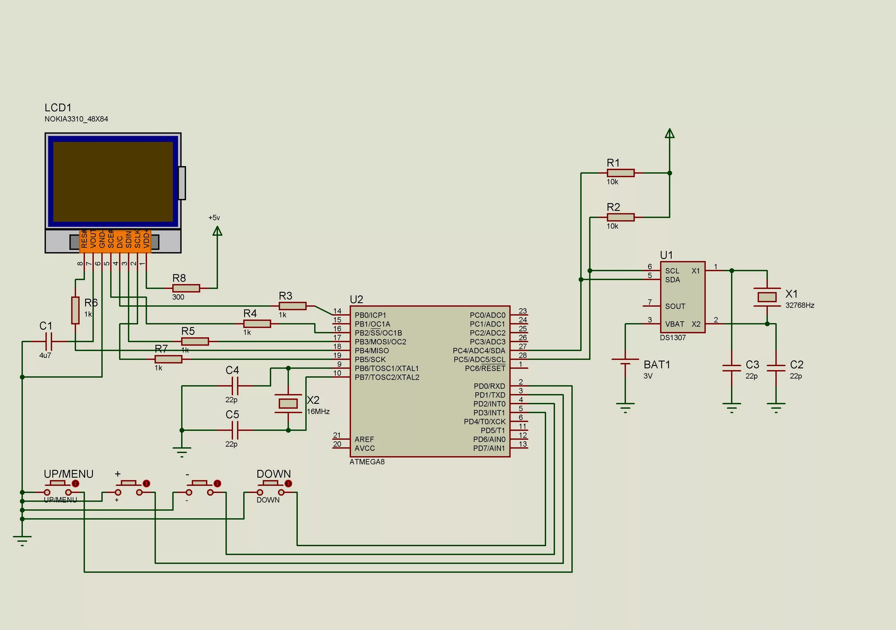Click the SOUT pin on DS1307
Viewport: 896px width, 630px height.
675,306
